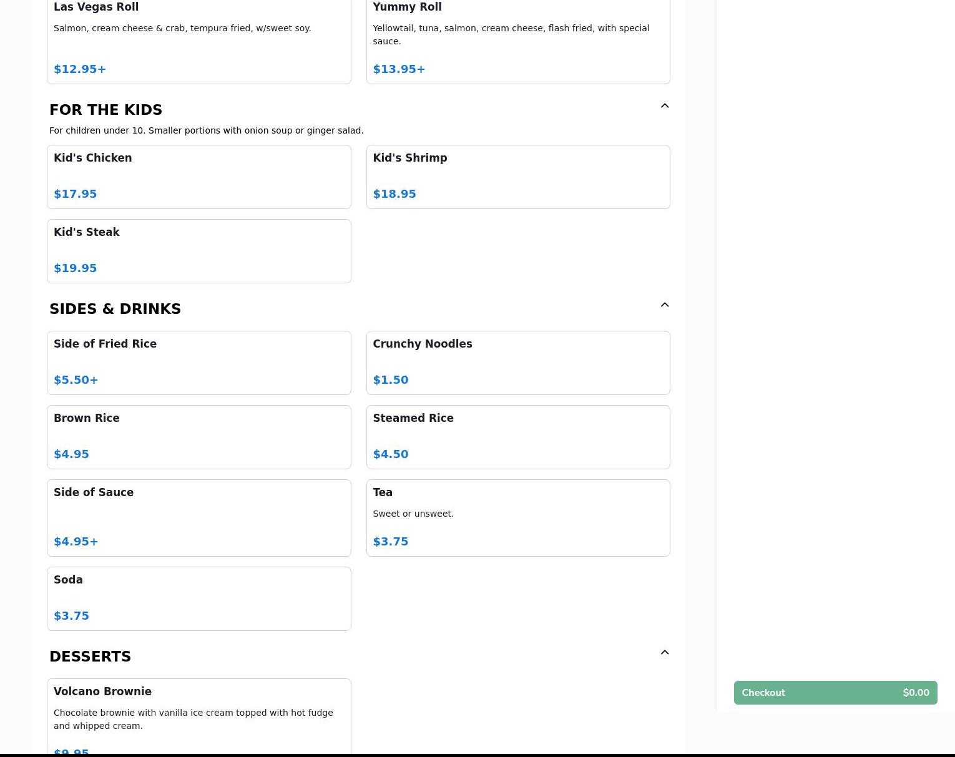This screenshot has height=757, width=955.
Task: Click the $3.75 Soda price
Action: click(x=71, y=616)
